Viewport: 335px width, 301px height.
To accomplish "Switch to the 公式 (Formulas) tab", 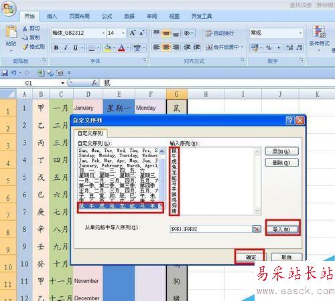I will 107,16.
